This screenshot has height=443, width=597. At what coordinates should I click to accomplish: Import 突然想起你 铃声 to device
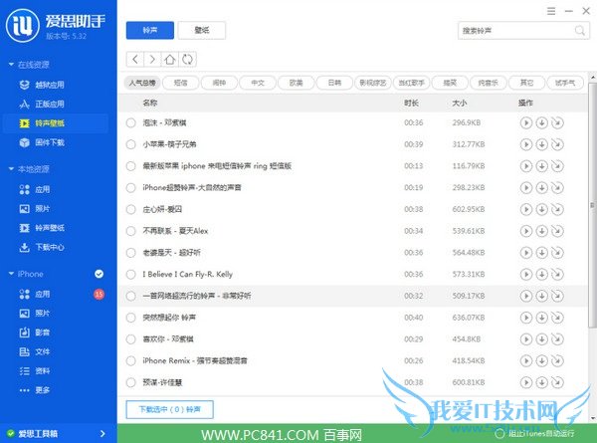(x=557, y=318)
